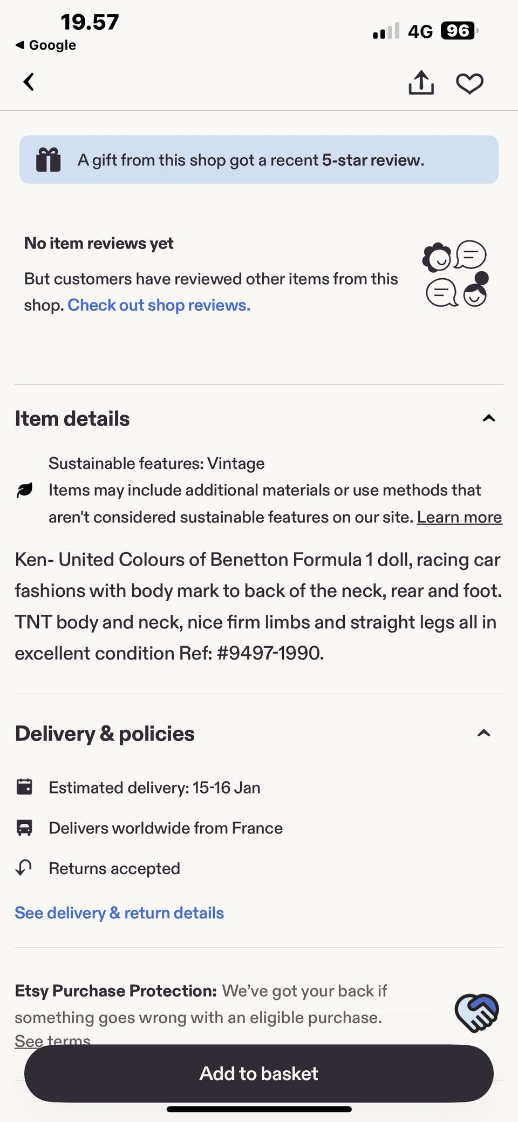Return to Google via status bar

tap(46, 45)
